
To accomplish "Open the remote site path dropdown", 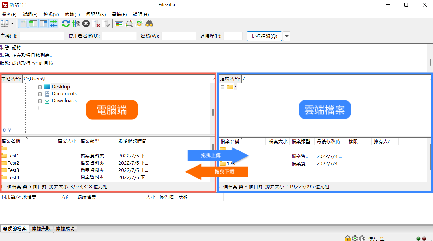I will click(x=431, y=79).
